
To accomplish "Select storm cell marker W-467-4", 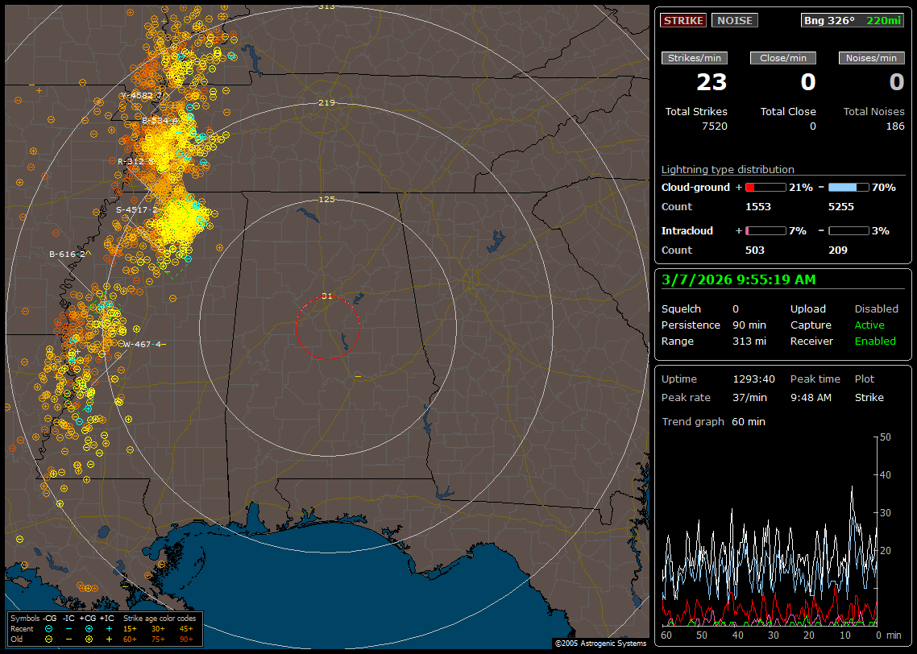I will pyautogui.click(x=143, y=344).
